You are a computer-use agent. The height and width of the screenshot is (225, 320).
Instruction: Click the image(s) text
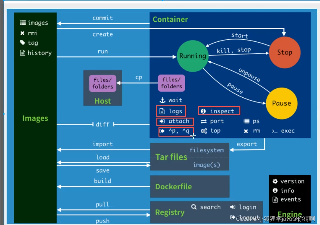coord(207,165)
